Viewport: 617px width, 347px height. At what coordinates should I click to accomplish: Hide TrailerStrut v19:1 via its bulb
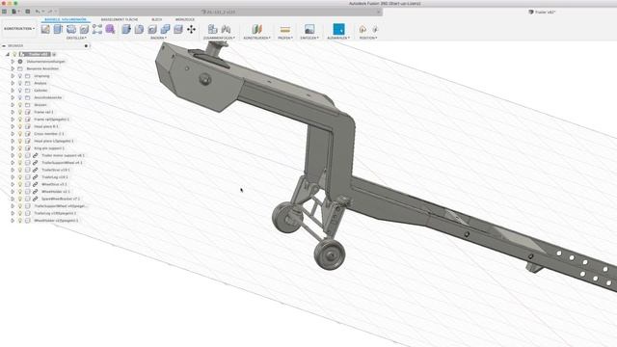click(20, 170)
